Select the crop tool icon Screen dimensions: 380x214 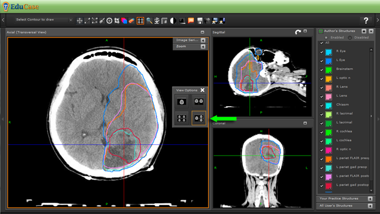[117, 21]
